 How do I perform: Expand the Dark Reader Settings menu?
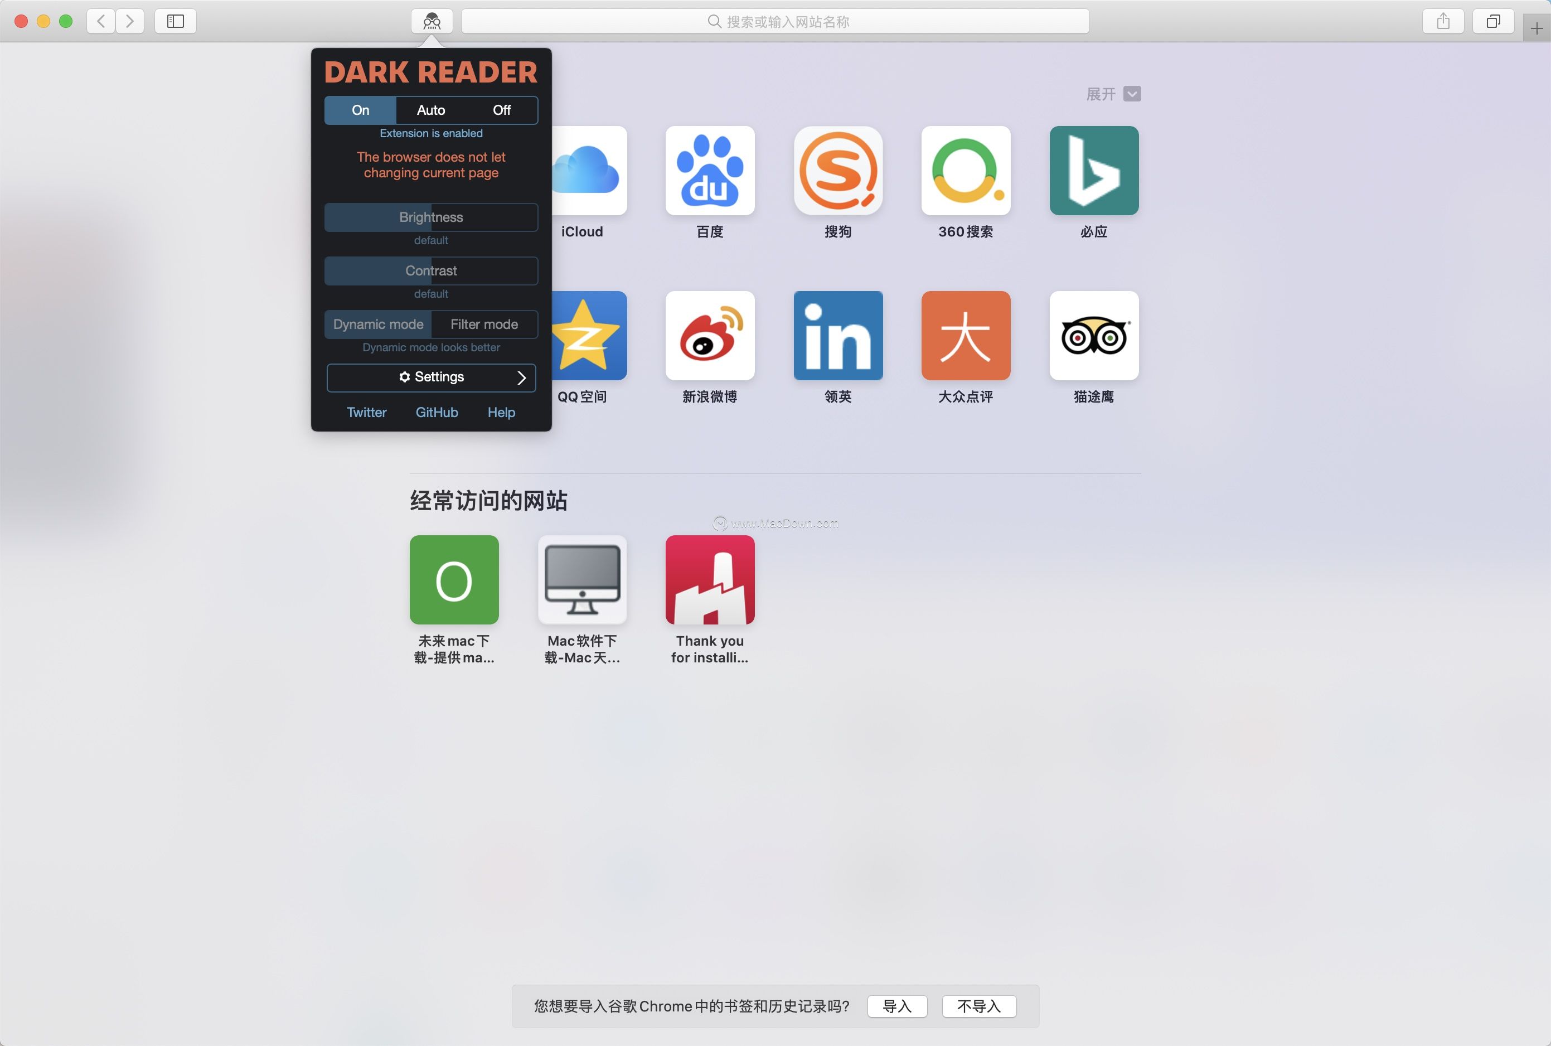pyautogui.click(x=430, y=376)
